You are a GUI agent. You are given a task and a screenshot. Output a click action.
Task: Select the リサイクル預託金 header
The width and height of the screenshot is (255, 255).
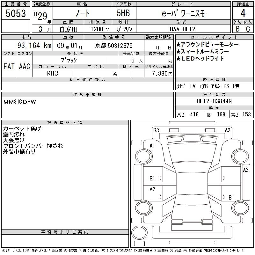pyautogui.click(x=159, y=67)
